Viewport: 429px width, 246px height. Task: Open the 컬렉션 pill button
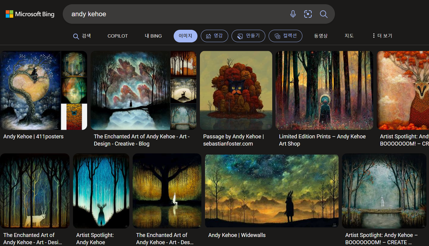coord(285,36)
